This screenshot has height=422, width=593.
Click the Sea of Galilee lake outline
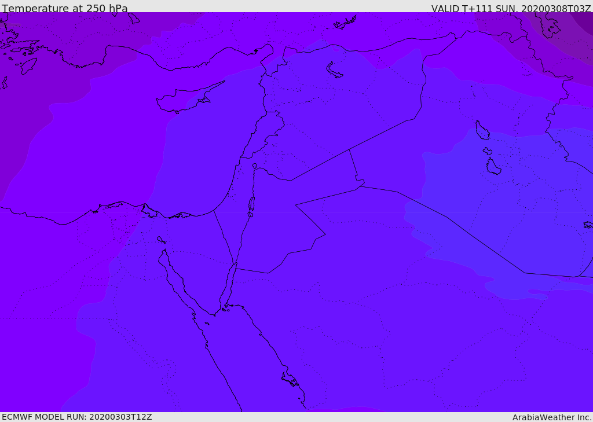[x=255, y=166]
